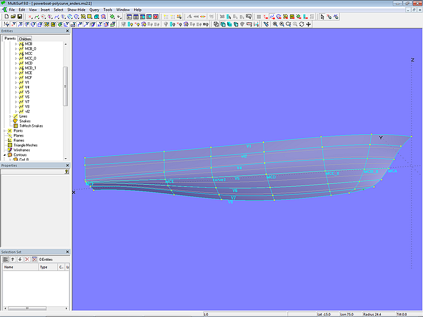Expand the MCB tree node

tap(16, 44)
